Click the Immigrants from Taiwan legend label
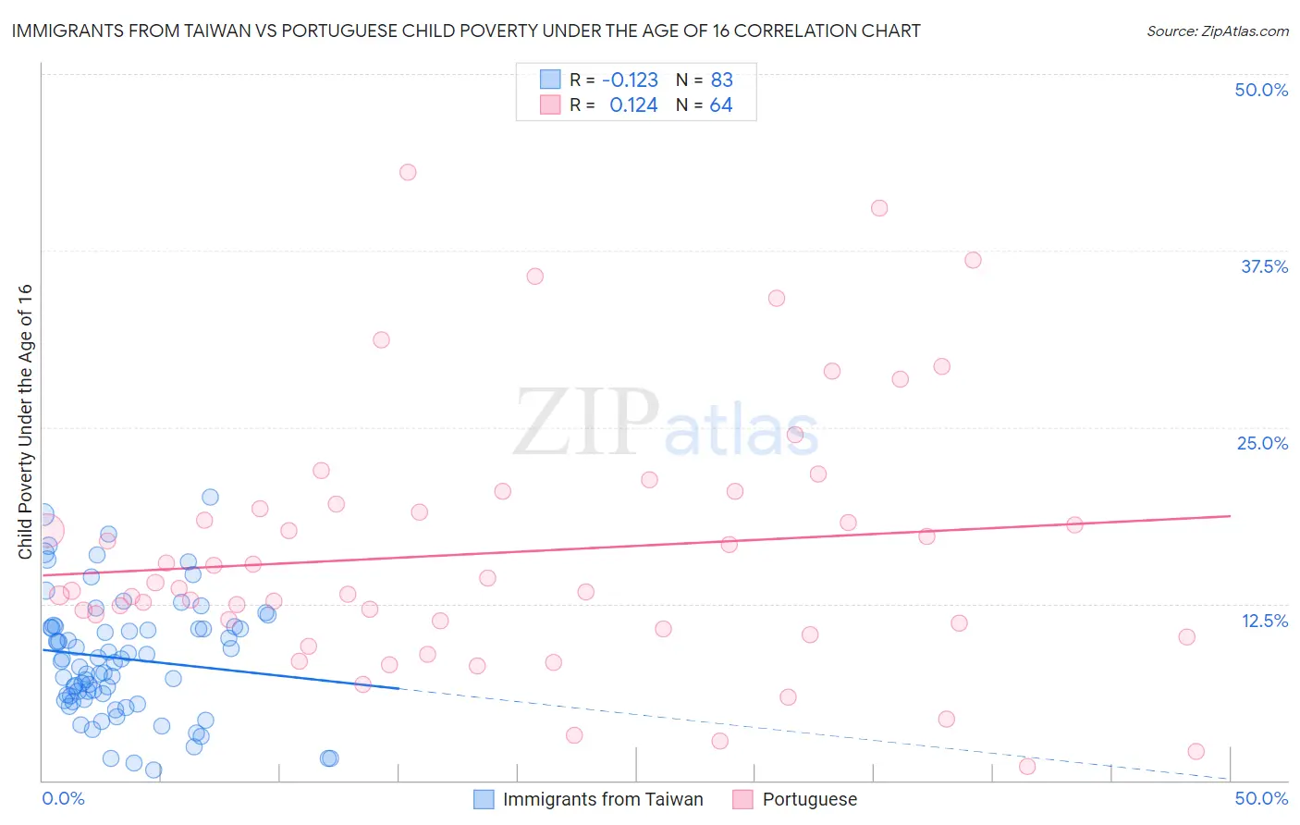 pos(603,799)
